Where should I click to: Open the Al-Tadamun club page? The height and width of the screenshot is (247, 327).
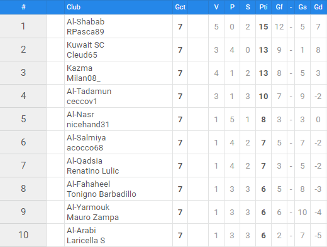click(89, 92)
